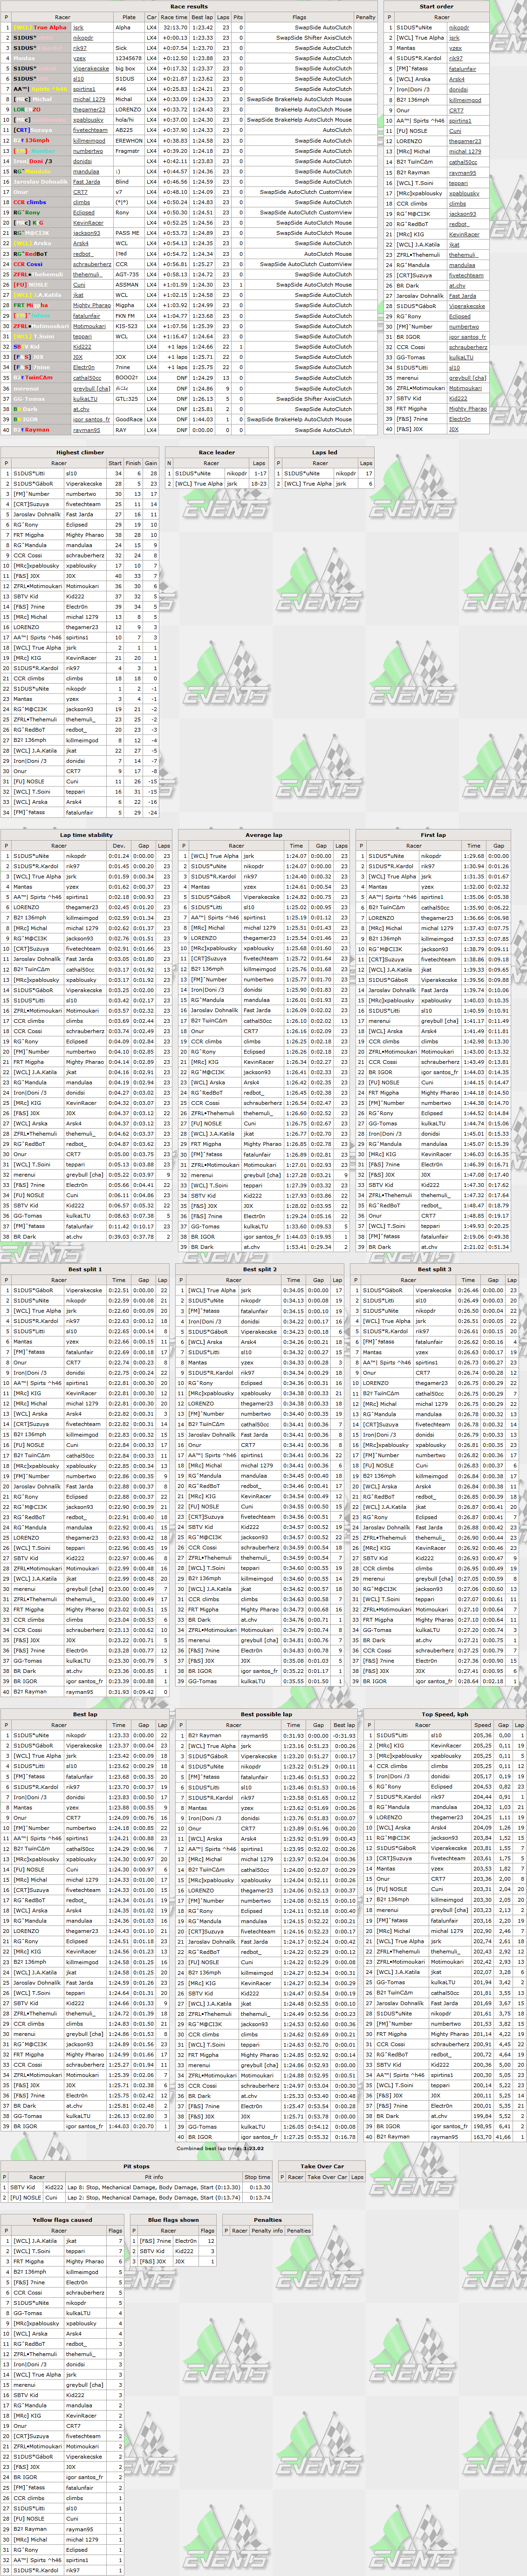The width and height of the screenshot is (527, 2576).
Task: Select the Race time column header
Action: 174,17
